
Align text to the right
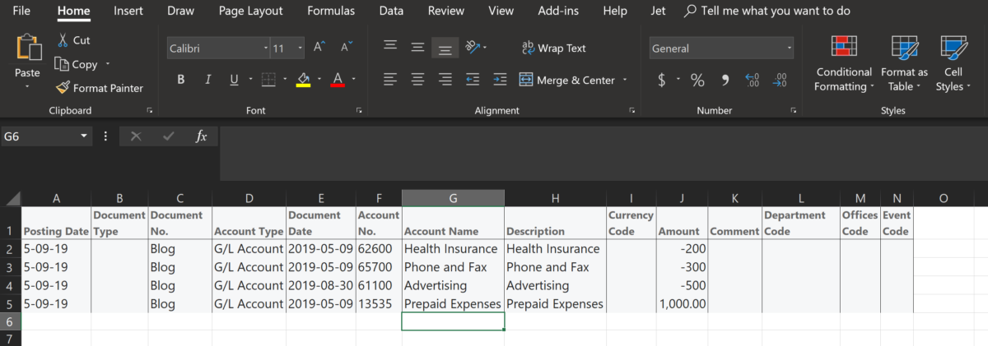coord(445,80)
